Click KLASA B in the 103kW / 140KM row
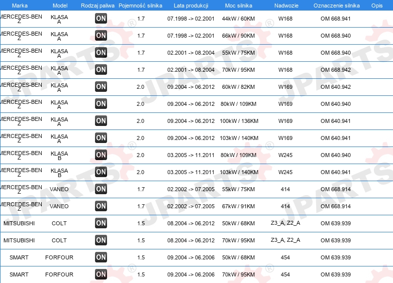Screen dimensions: 393x283 [59, 173]
